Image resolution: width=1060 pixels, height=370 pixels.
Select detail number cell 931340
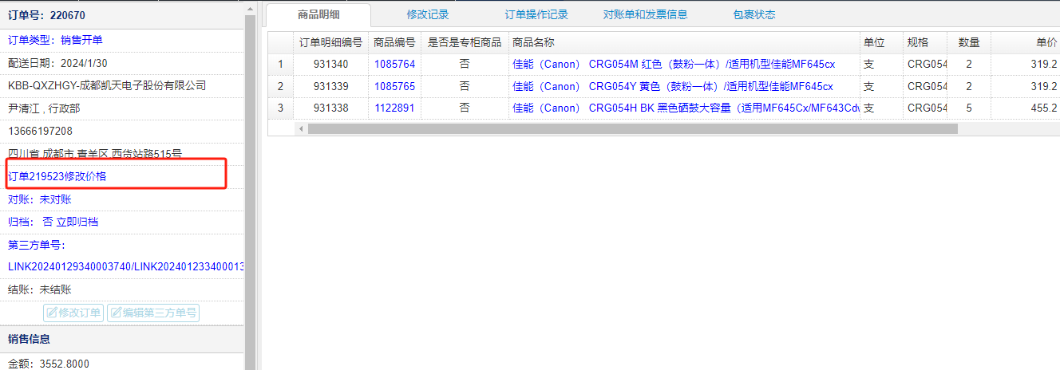[x=330, y=64]
